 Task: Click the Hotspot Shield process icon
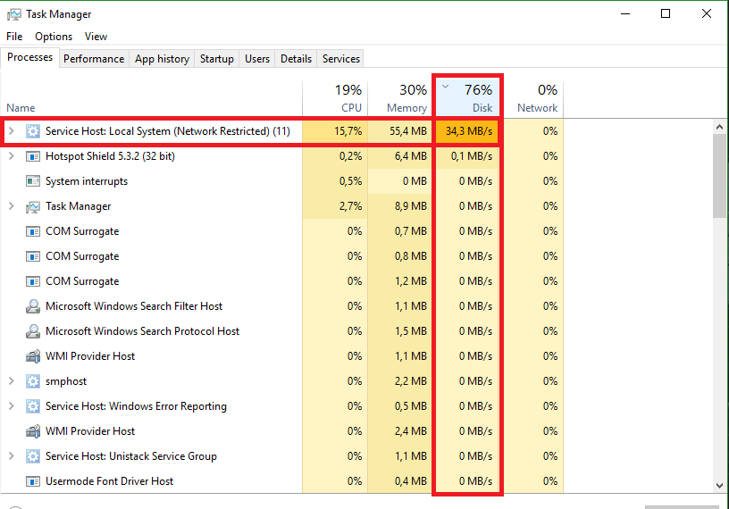[33, 156]
